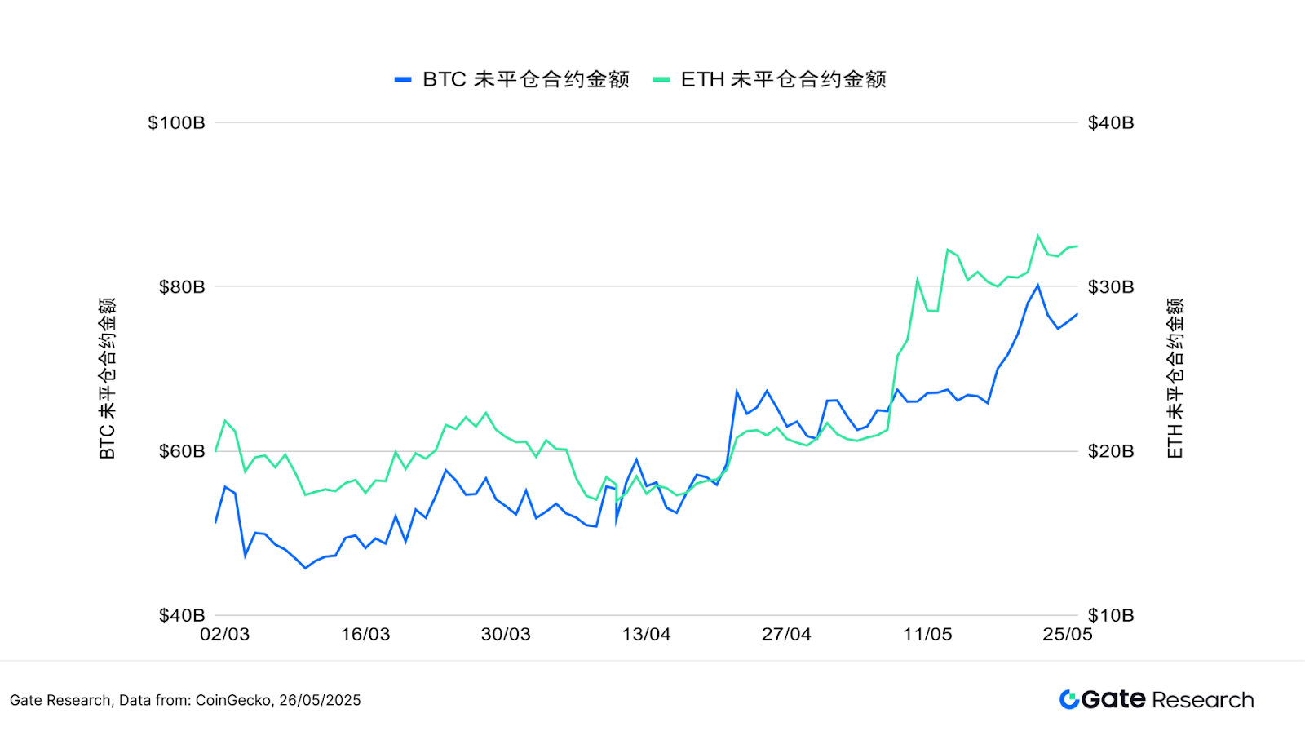Click the $40B right axis label

tap(1111, 122)
